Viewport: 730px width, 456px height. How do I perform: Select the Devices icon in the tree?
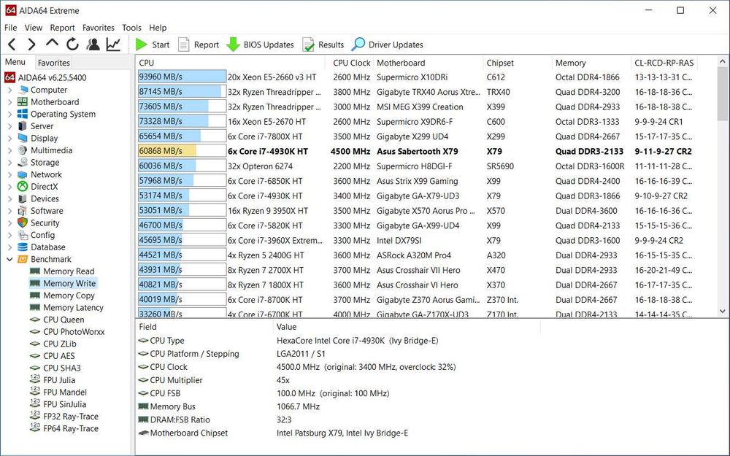click(23, 198)
